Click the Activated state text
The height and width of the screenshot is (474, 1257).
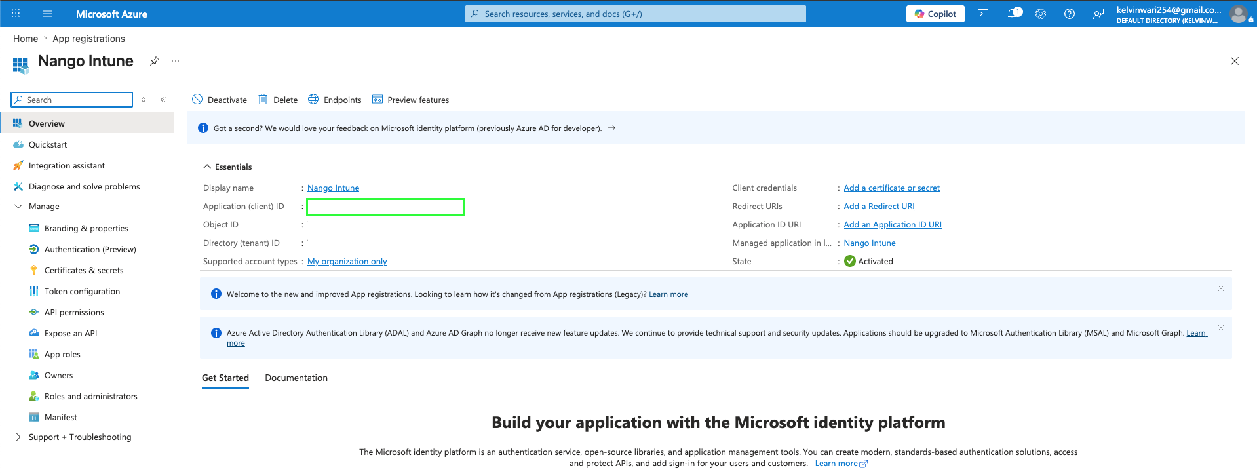tap(876, 262)
